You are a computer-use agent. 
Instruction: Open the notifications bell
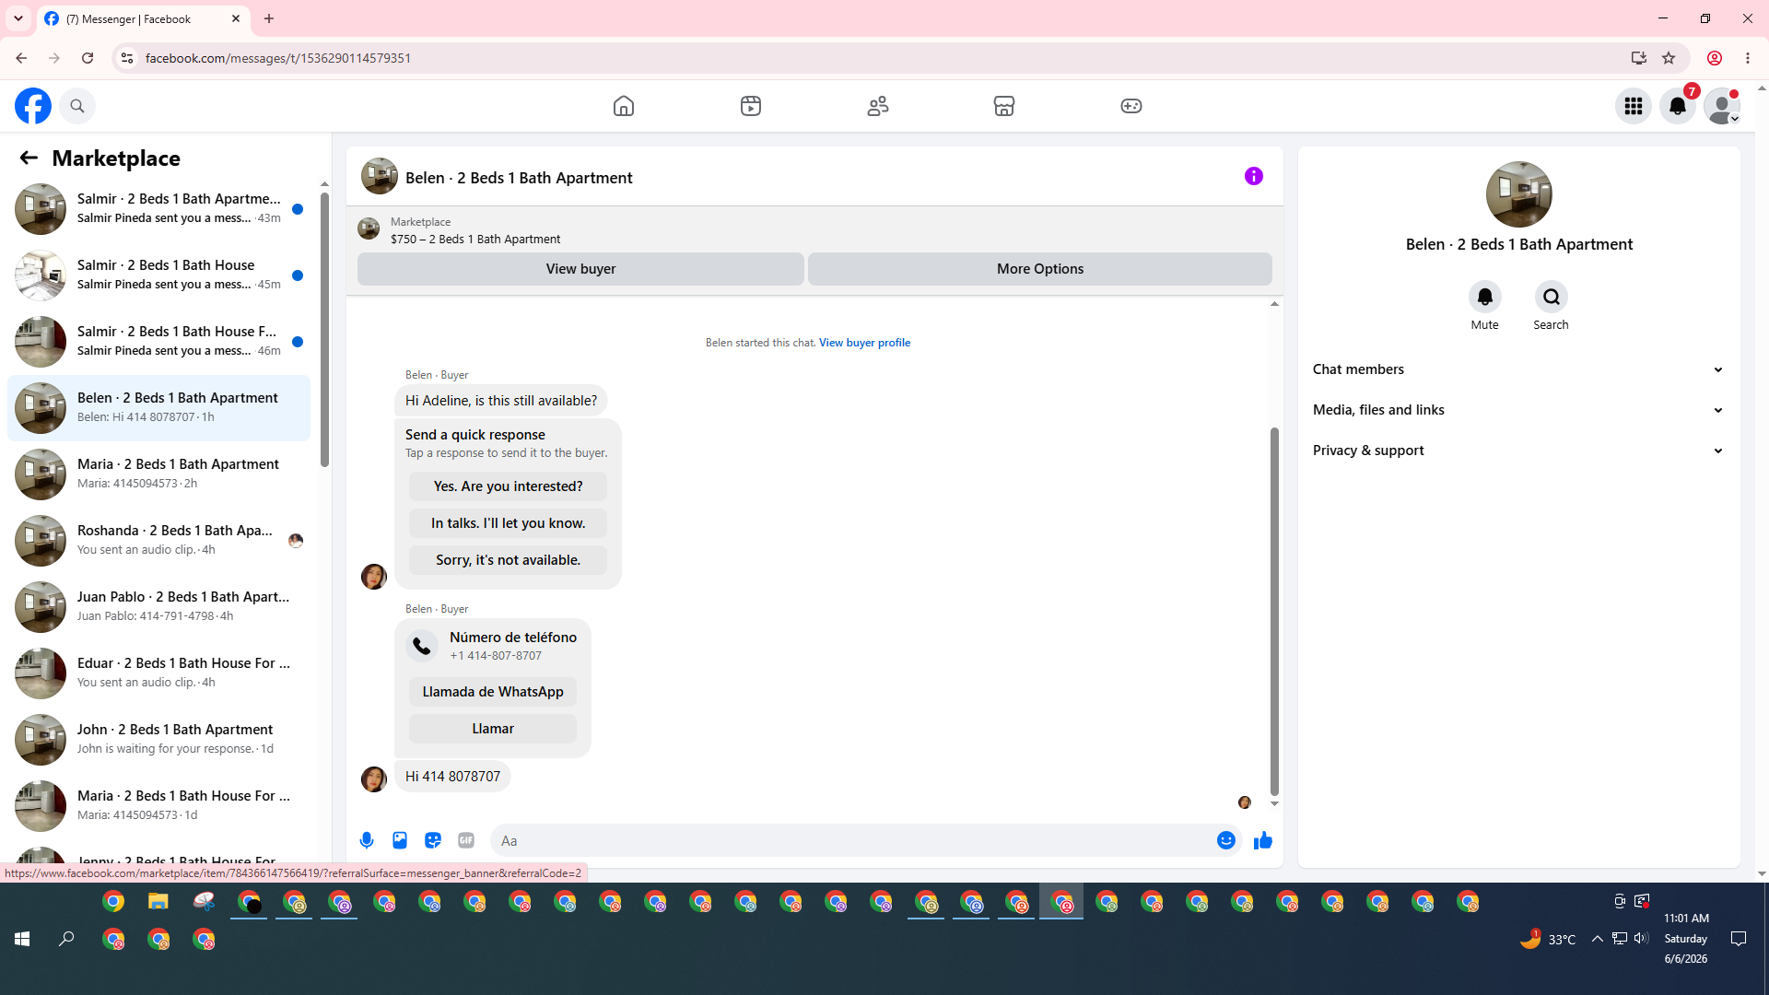[1678, 106]
